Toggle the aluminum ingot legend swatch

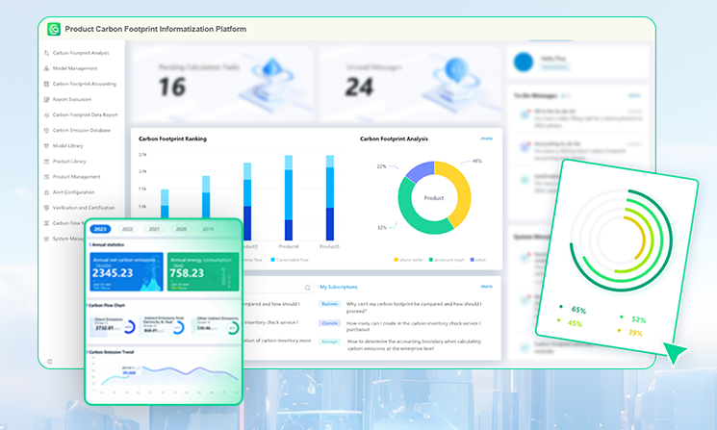[431, 260]
